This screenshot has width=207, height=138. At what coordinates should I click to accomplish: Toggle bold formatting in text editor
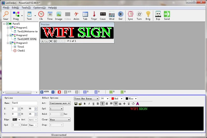point(85,104)
